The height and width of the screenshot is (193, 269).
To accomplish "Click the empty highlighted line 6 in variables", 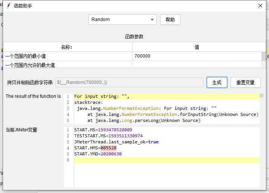I will 167,160.
